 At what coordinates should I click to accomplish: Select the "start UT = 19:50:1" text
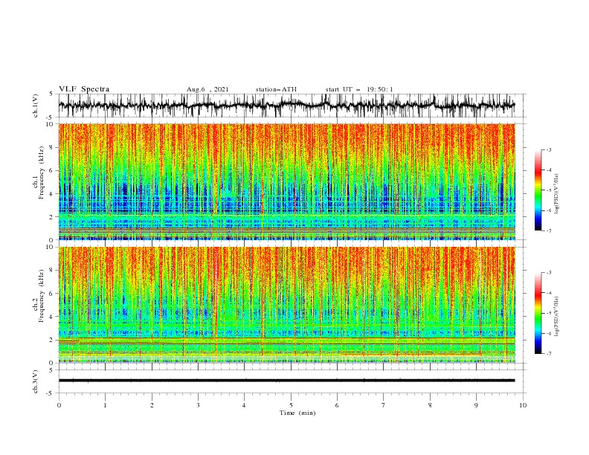point(359,89)
